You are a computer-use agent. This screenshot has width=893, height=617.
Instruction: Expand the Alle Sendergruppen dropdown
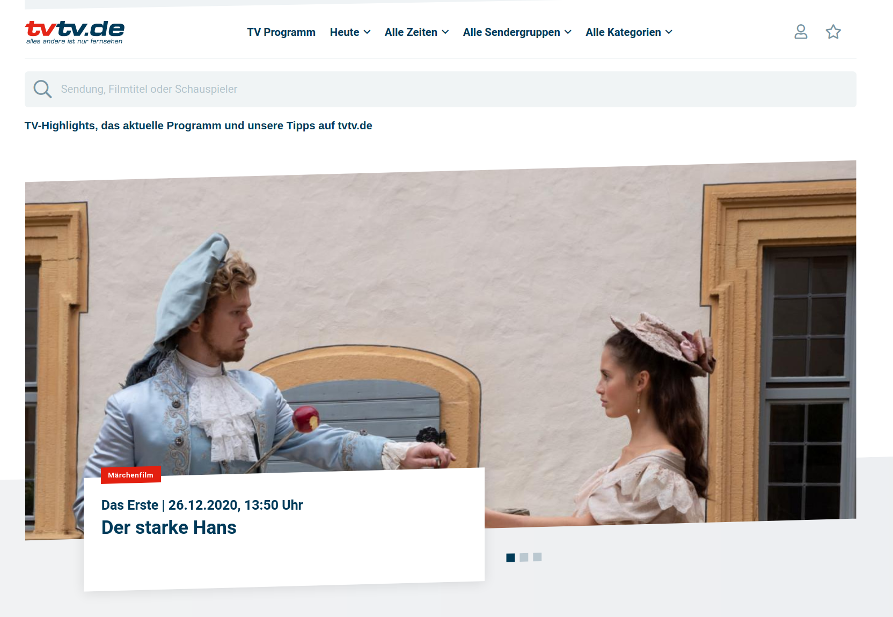[x=517, y=32]
